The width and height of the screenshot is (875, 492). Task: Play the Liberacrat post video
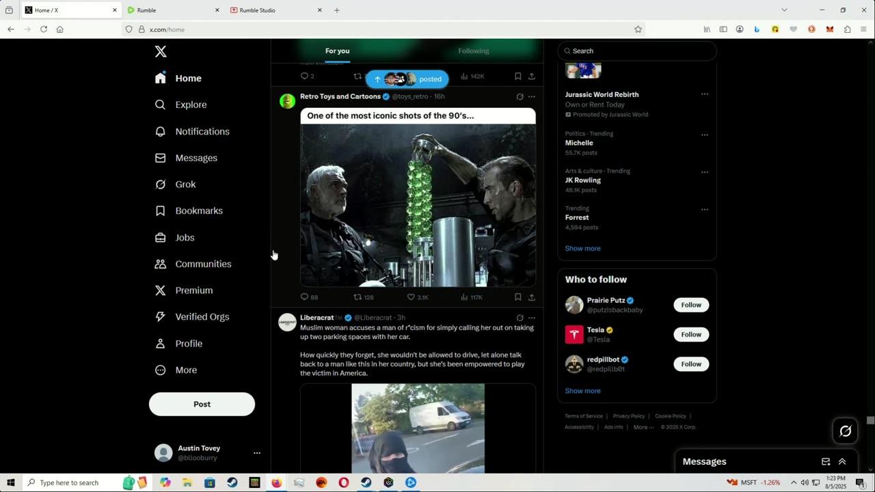point(418,428)
